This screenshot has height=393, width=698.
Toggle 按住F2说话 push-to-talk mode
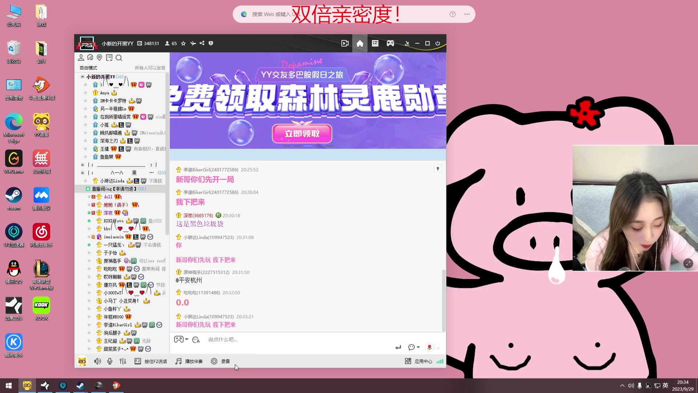(x=151, y=361)
